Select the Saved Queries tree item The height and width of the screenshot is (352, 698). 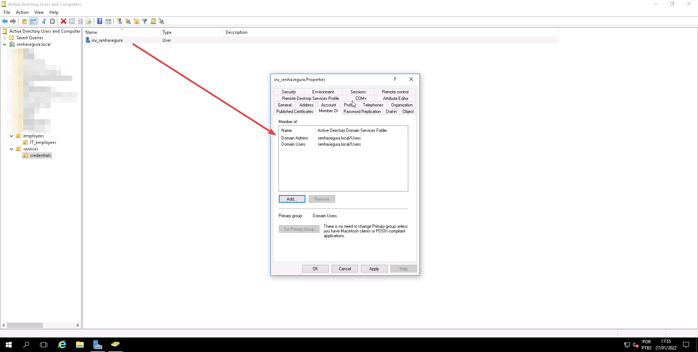(29, 38)
